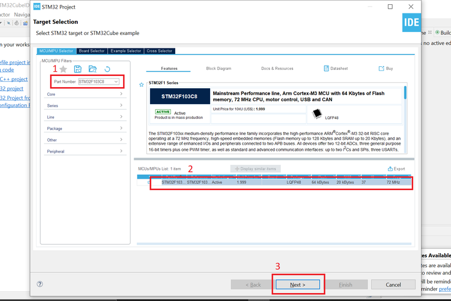Screen dimensions: 451x301
Task: Expand the Core filter section
Action: point(85,94)
